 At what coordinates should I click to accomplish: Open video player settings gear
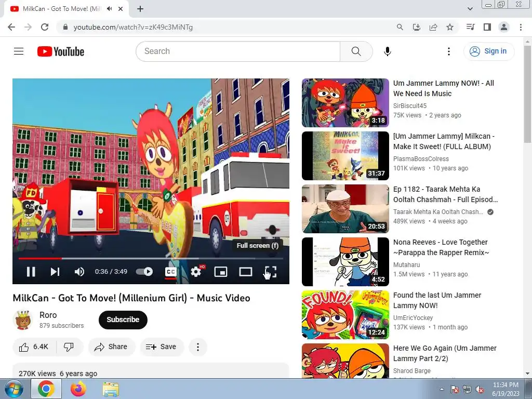196,272
